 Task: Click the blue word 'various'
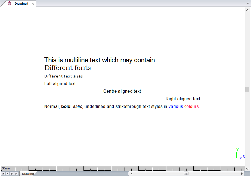176,107
